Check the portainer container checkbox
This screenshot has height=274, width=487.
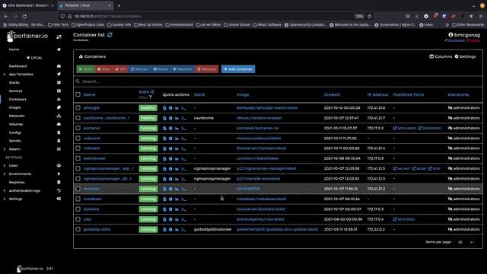pos(78,128)
